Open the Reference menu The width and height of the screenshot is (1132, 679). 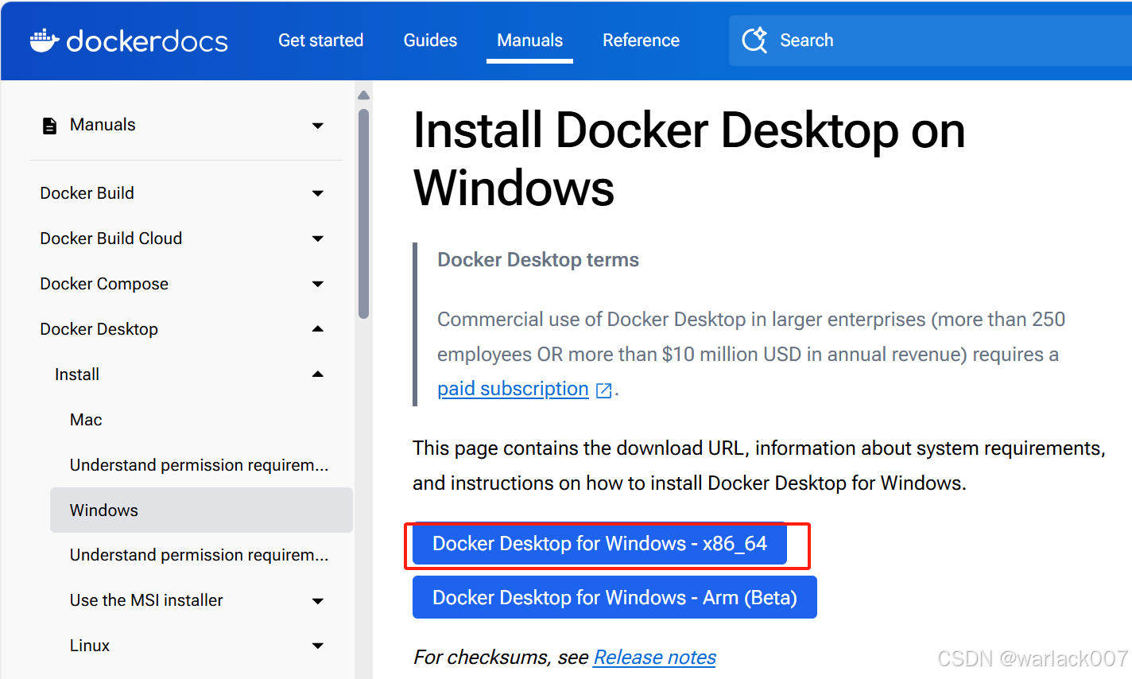pyautogui.click(x=641, y=40)
